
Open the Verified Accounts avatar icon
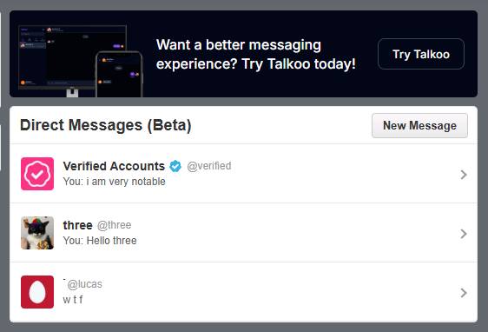coord(37,174)
